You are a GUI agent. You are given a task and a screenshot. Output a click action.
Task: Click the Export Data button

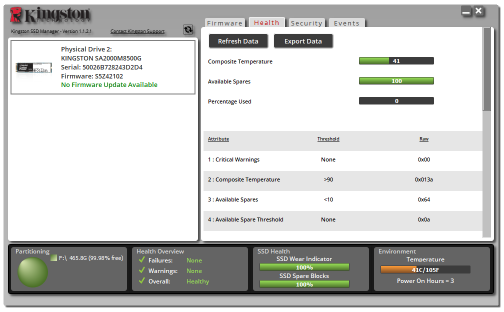303,41
